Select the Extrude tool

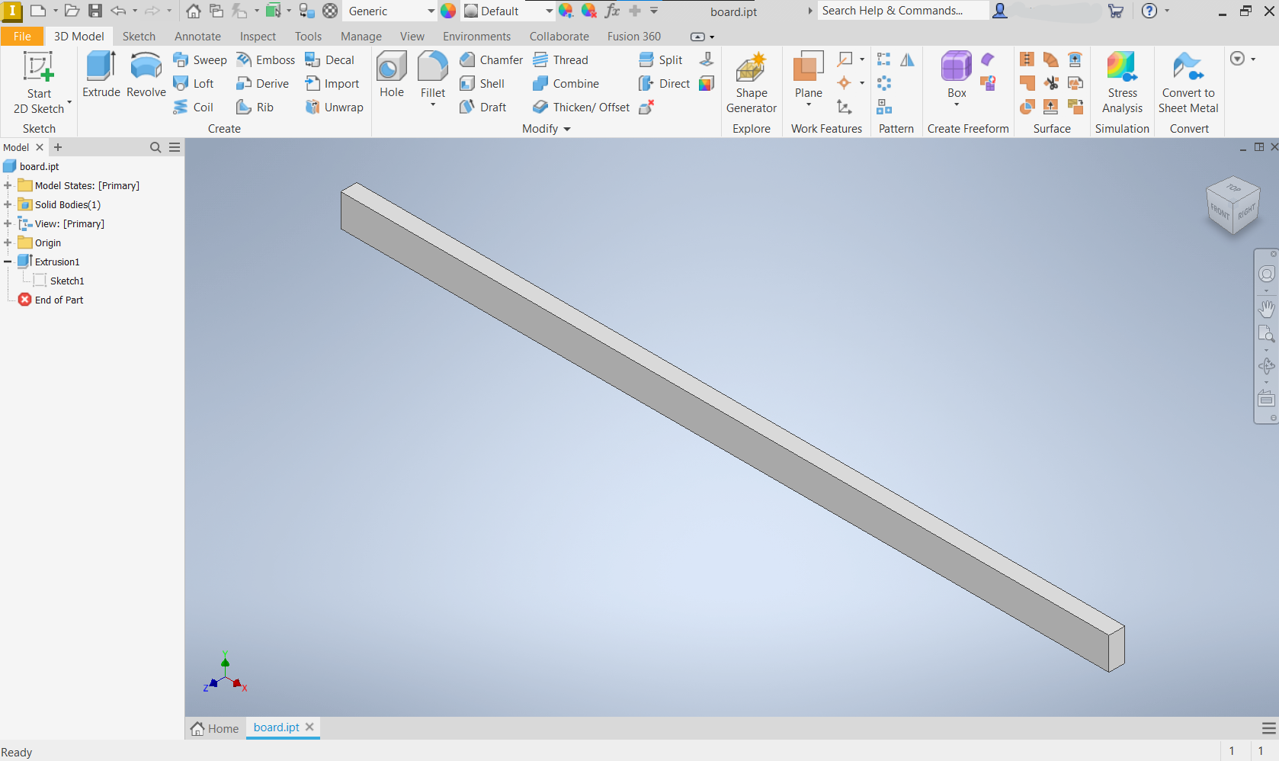(101, 75)
